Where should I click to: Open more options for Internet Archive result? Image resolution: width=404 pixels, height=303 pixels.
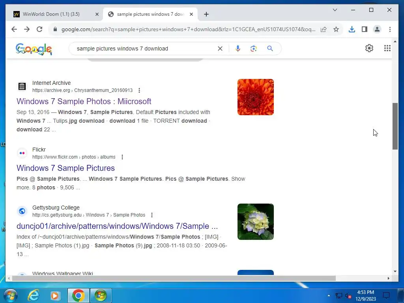click(x=139, y=90)
